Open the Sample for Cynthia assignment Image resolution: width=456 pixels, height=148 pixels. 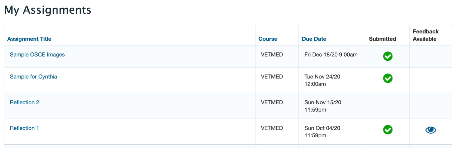[33, 77]
